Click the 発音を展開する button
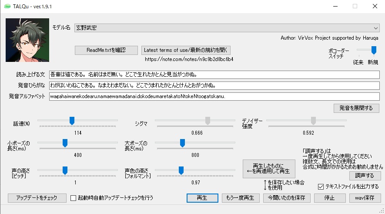The width and height of the screenshot is (385, 214). (x=356, y=108)
